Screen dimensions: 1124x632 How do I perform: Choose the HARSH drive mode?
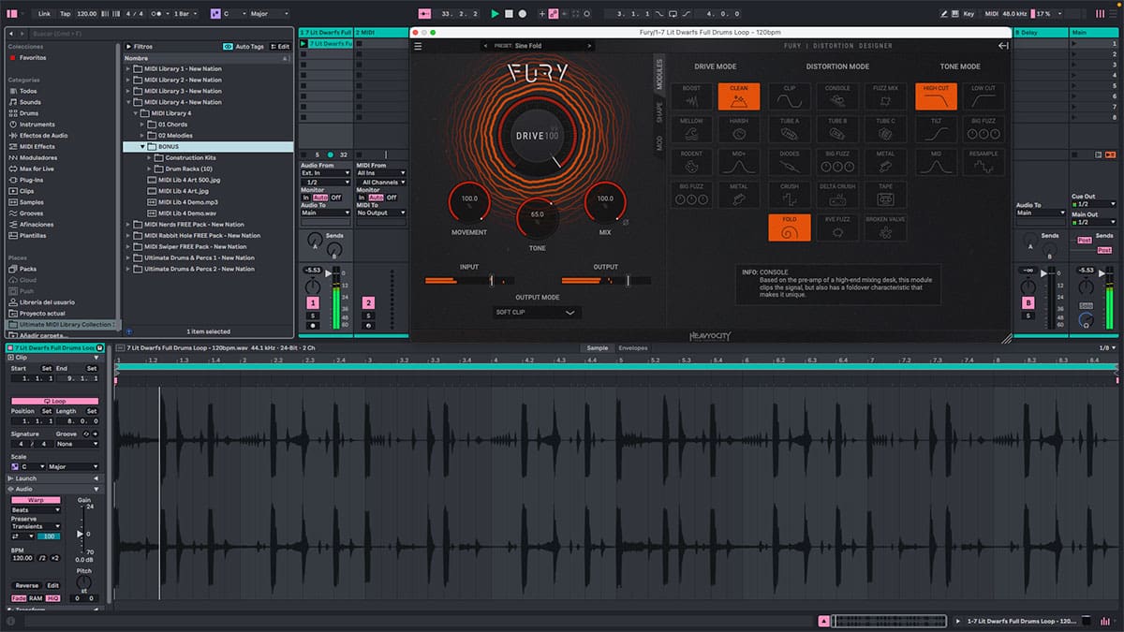[x=739, y=129]
